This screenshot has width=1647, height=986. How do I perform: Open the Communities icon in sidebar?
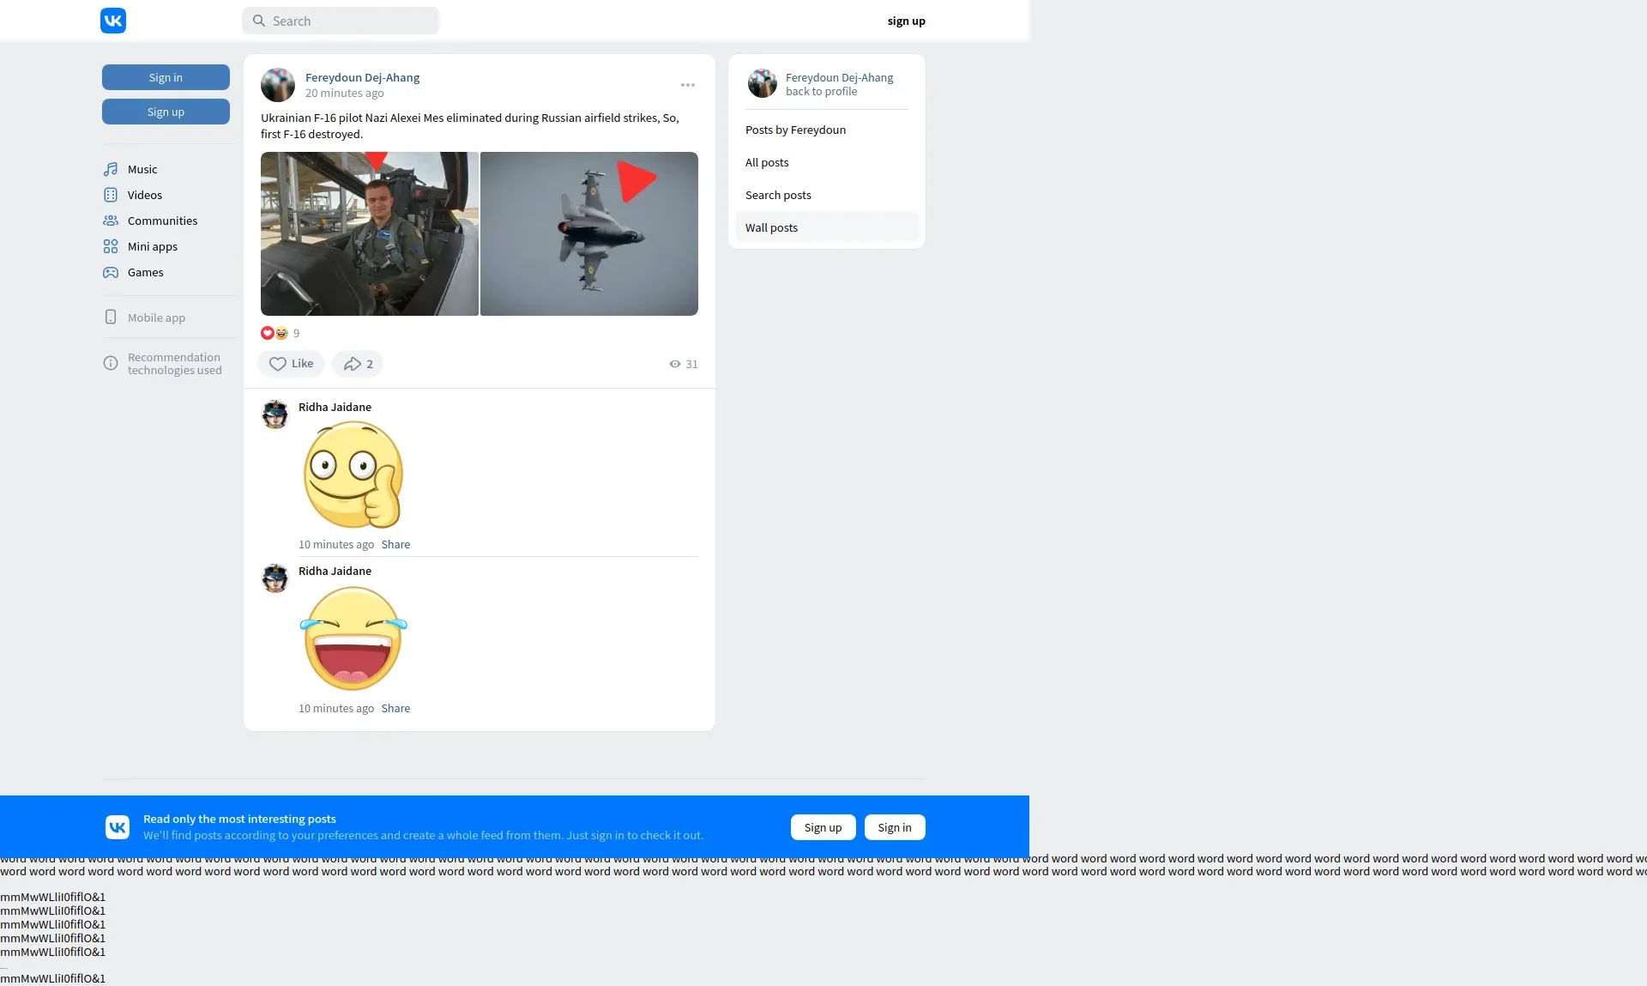(x=111, y=221)
